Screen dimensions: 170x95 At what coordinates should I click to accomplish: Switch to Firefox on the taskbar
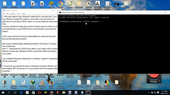click(x=52, y=93)
